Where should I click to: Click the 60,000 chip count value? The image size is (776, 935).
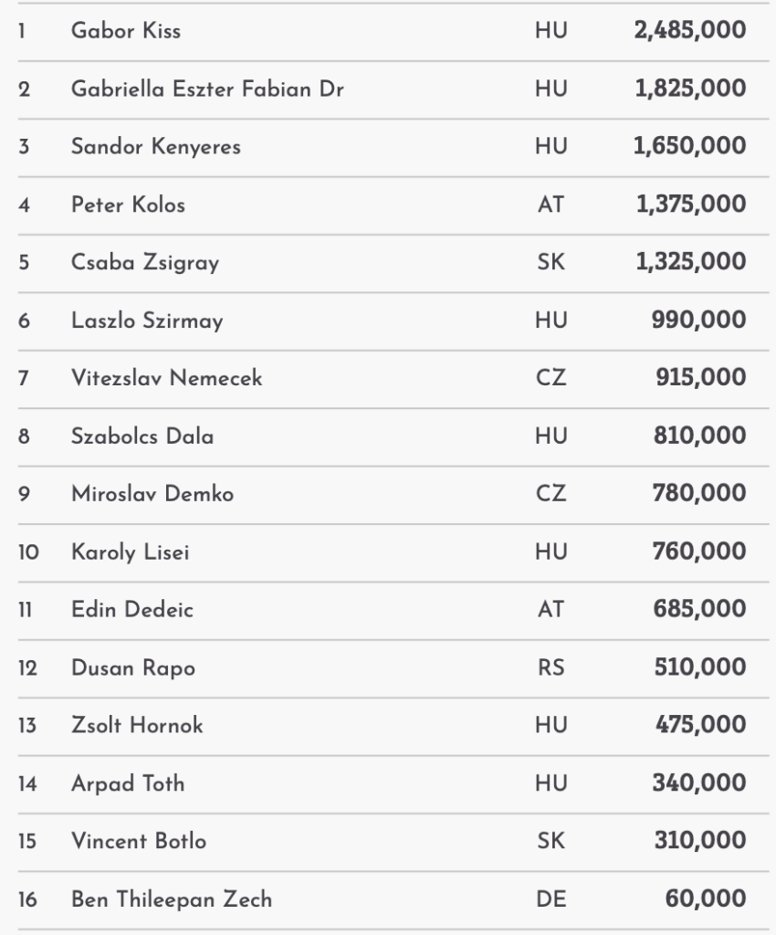point(705,899)
